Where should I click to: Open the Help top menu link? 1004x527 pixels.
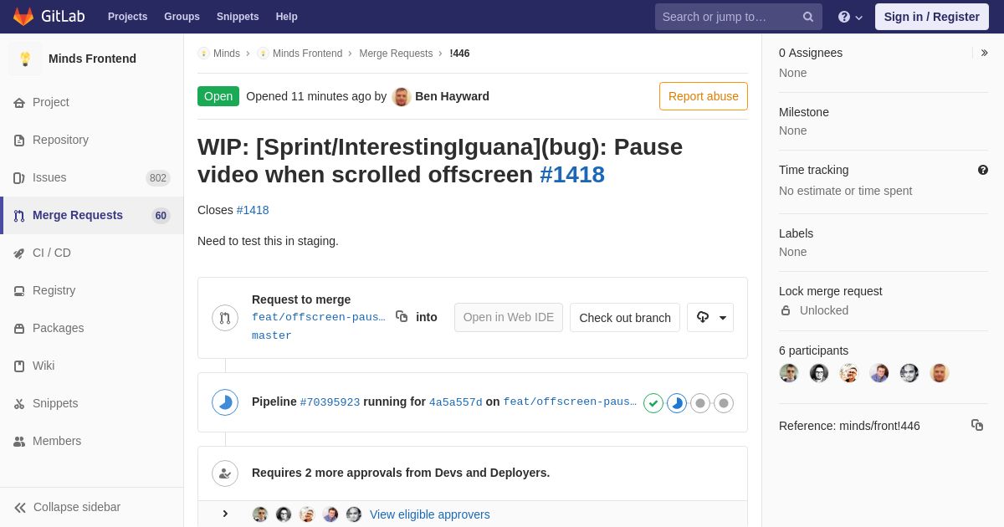287,17
